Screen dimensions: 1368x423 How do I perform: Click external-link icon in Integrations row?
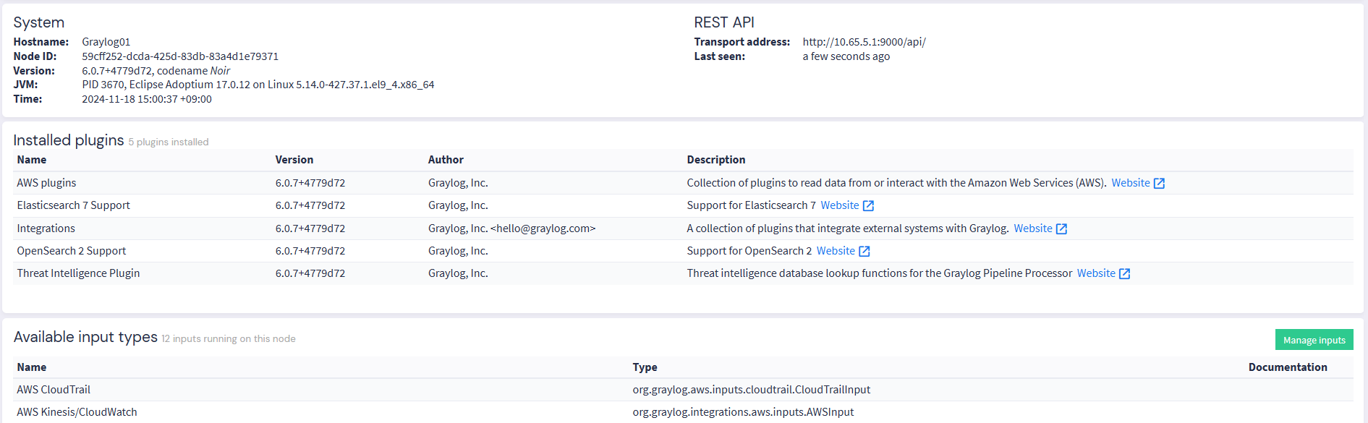pyautogui.click(x=1061, y=229)
